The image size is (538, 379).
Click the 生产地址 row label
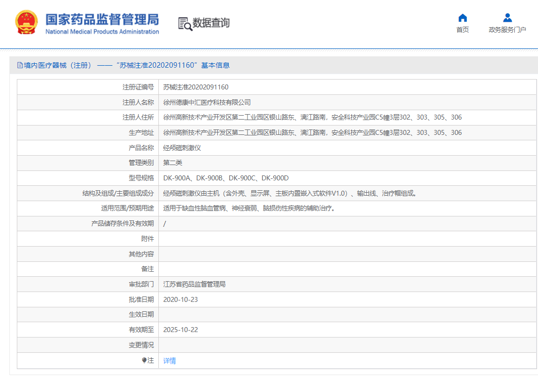(x=142, y=132)
